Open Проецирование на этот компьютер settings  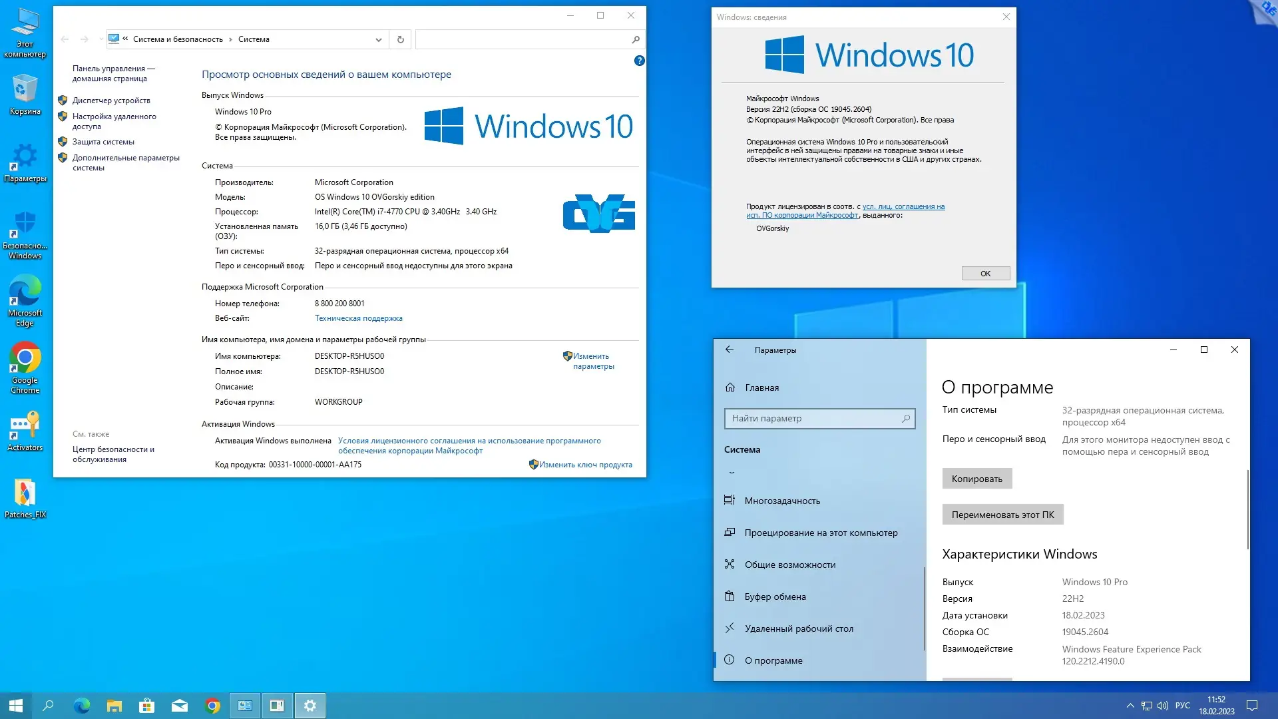(x=820, y=532)
